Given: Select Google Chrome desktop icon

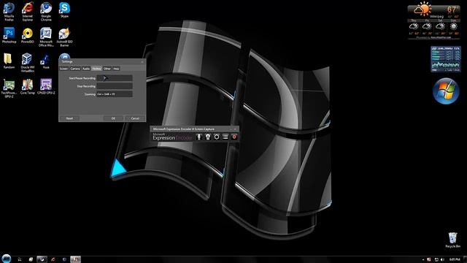Looking at the screenshot, I should tap(46, 12).
